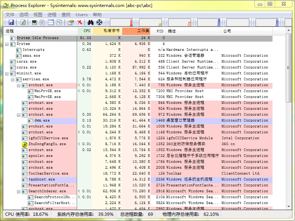Select WmiPrvSE.exe PID 7200 row
The height and width of the screenshot is (221, 295).
(138, 91)
